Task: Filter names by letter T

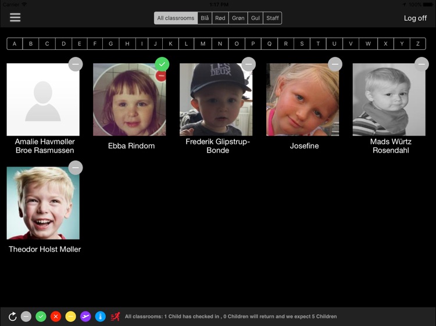Action: [x=318, y=44]
